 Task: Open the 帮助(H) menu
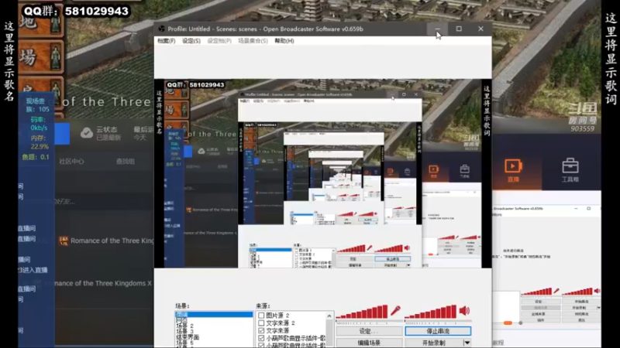point(284,41)
